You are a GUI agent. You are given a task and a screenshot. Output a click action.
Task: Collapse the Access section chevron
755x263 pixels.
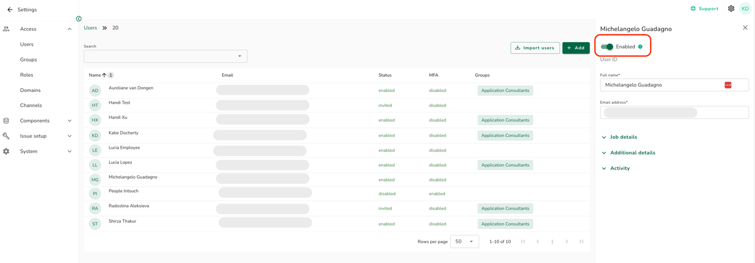(69, 29)
